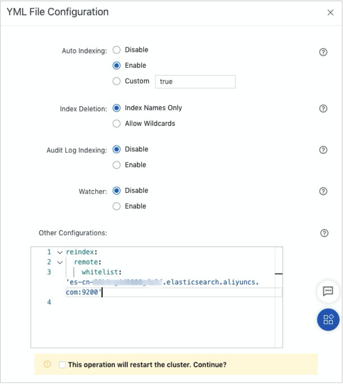Click the blue grid apps floating button
Screen dimensions: 343x386
[328, 320]
